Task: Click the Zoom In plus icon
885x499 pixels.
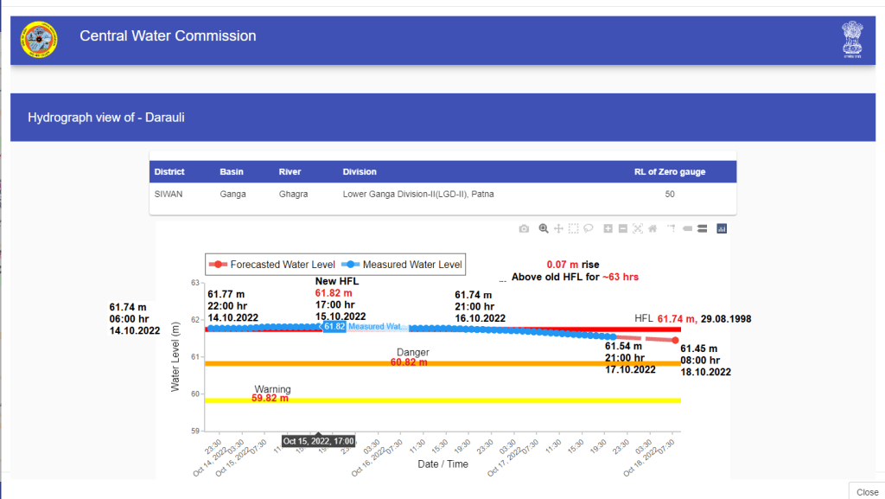Action: [x=608, y=228]
